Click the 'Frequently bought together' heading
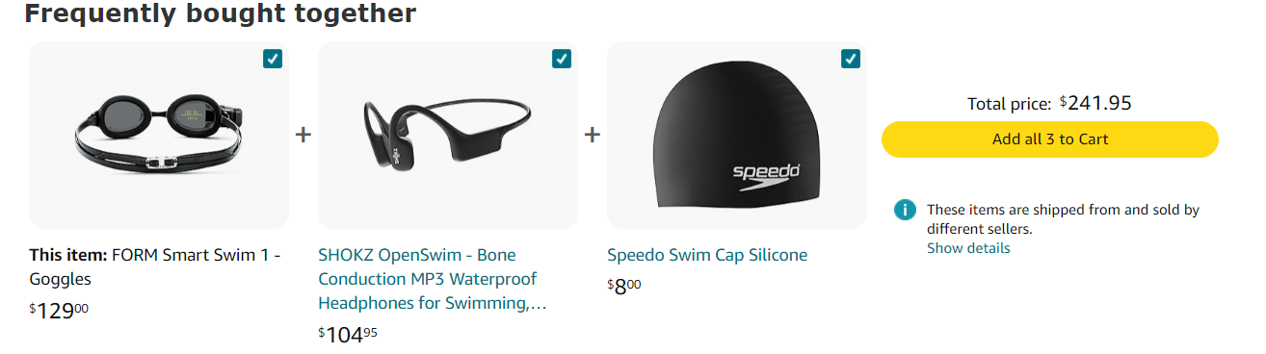 tap(221, 13)
